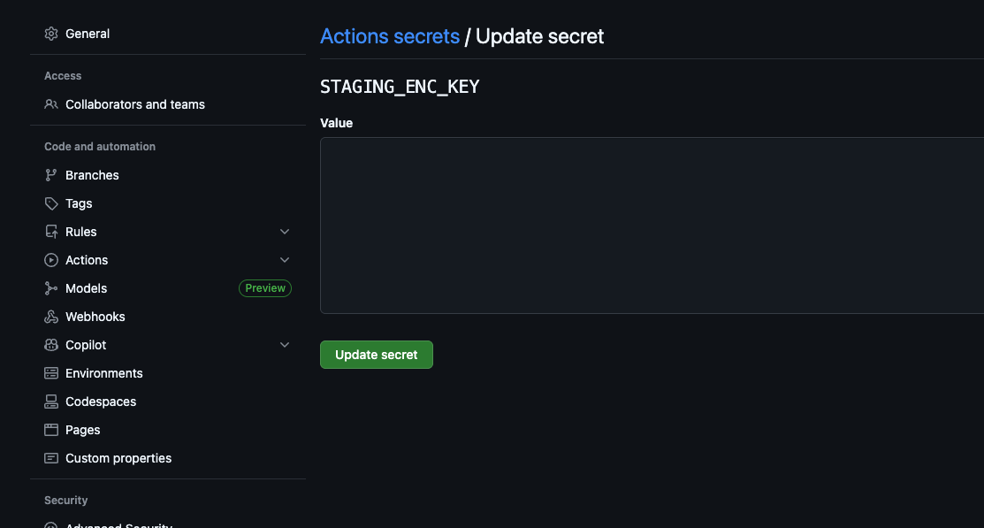This screenshot has width=984, height=528.
Task: Click the Custom properties icon
Action: coord(51,458)
